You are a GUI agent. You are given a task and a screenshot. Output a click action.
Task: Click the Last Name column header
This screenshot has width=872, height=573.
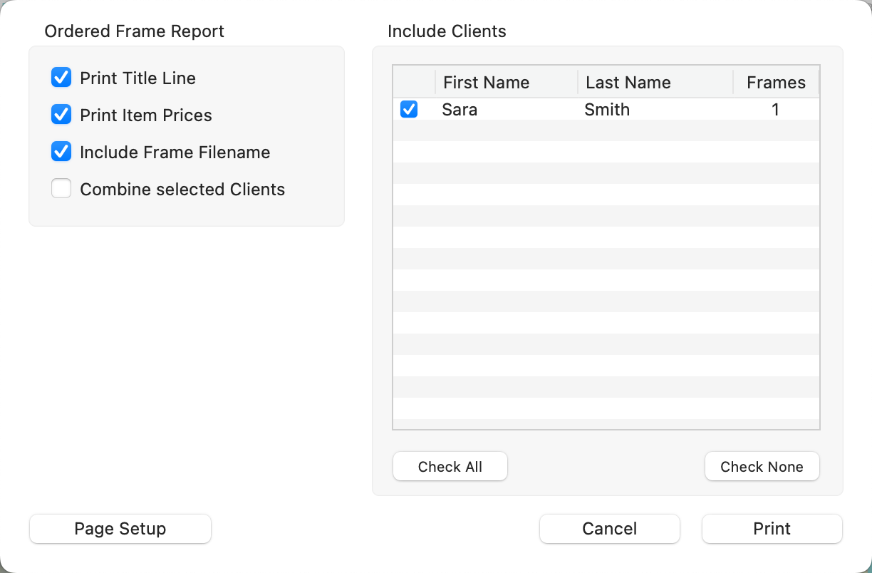pyautogui.click(x=654, y=83)
